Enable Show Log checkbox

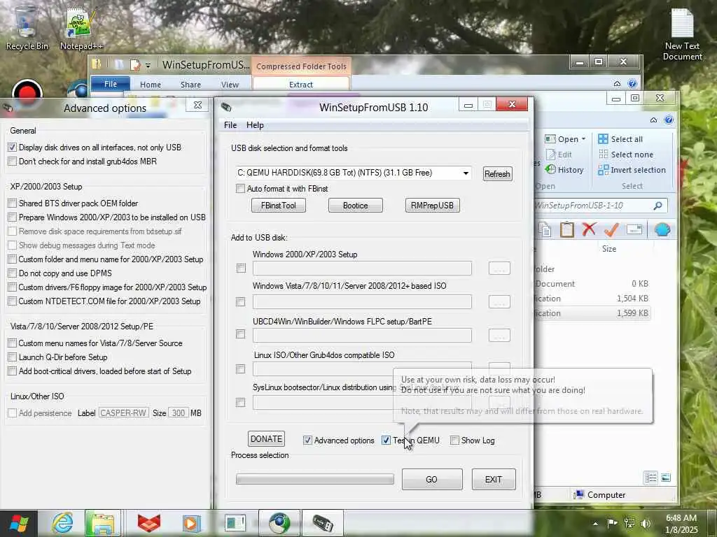tap(454, 441)
